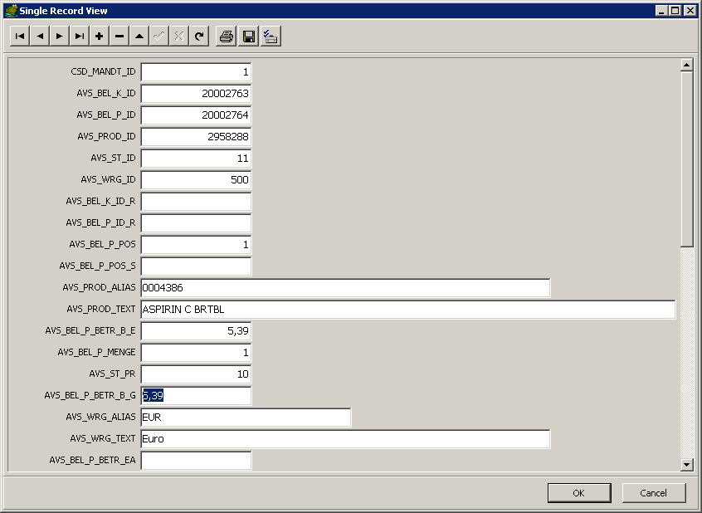Screen dimensions: 702x513
Task: Print the record with printer icon
Action: (x=226, y=37)
